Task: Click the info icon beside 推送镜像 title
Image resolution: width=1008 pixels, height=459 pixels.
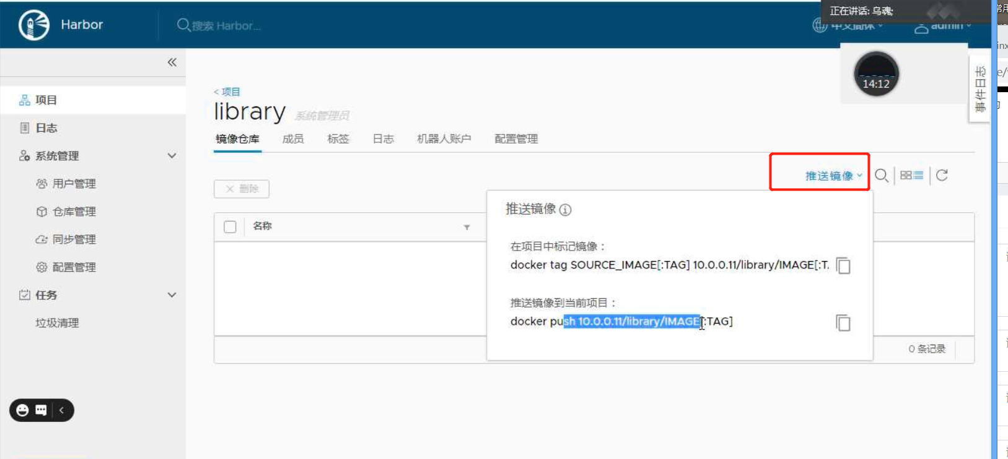Action: tap(565, 210)
